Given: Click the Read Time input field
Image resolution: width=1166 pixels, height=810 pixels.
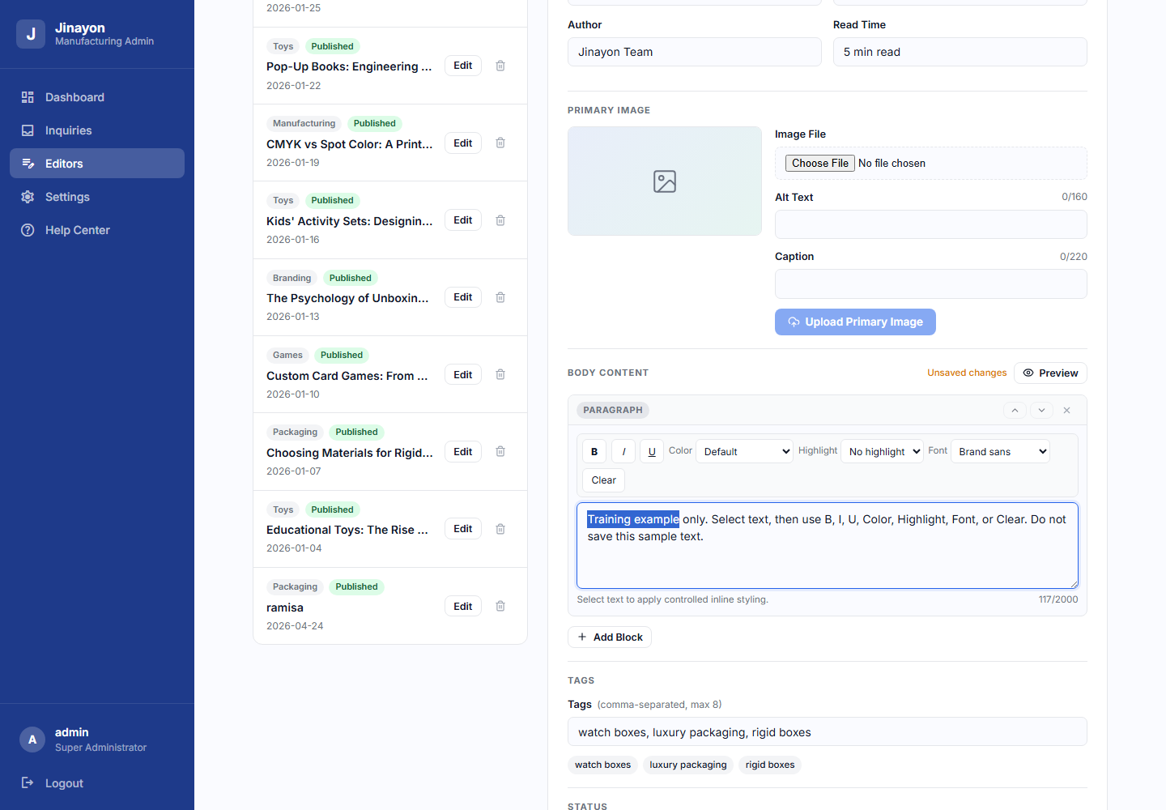Looking at the screenshot, I should click(x=960, y=52).
